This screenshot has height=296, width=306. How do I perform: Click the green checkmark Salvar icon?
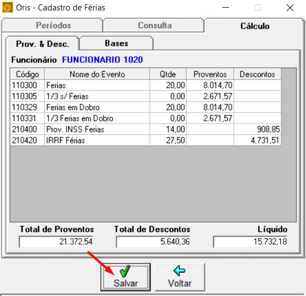(x=125, y=271)
